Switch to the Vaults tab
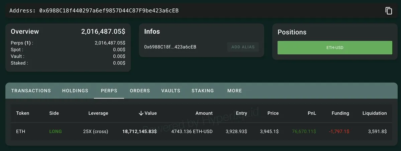 [171, 91]
